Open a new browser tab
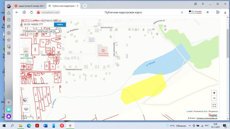 point(85,6)
